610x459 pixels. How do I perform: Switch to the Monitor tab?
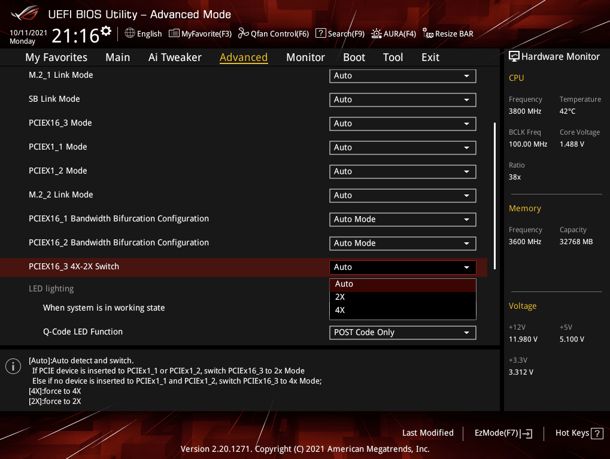305,57
